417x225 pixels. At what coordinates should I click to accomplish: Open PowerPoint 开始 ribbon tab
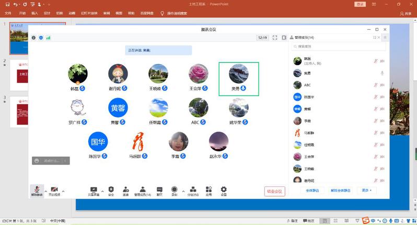[x=22, y=13]
